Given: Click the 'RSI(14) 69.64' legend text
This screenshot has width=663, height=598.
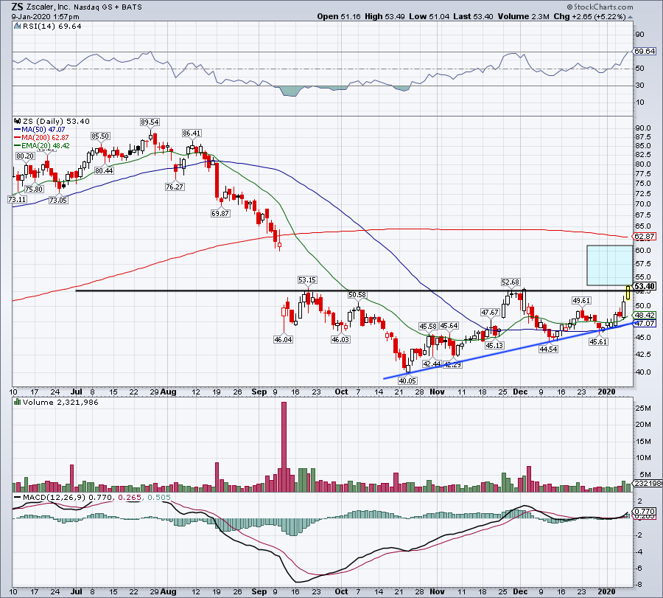Looking at the screenshot, I should [52, 26].
